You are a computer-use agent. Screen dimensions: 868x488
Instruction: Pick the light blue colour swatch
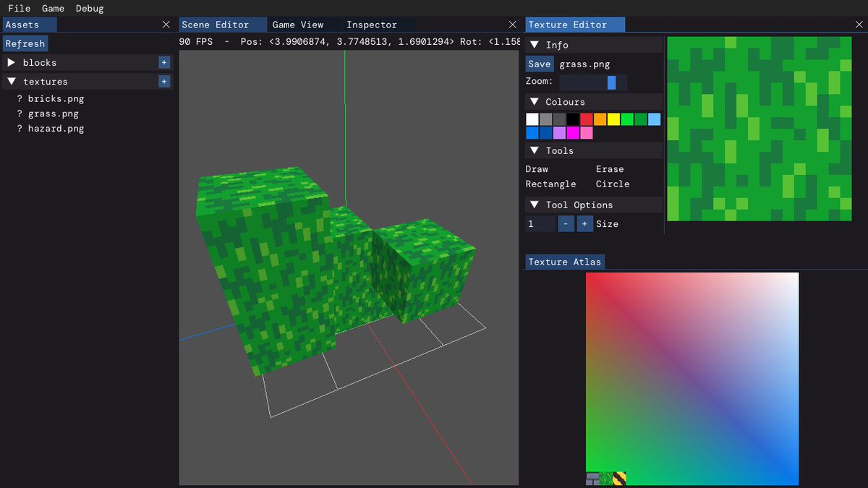click(654, 119)
